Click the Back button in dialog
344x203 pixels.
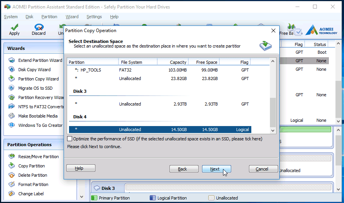[x=184, y=169]
